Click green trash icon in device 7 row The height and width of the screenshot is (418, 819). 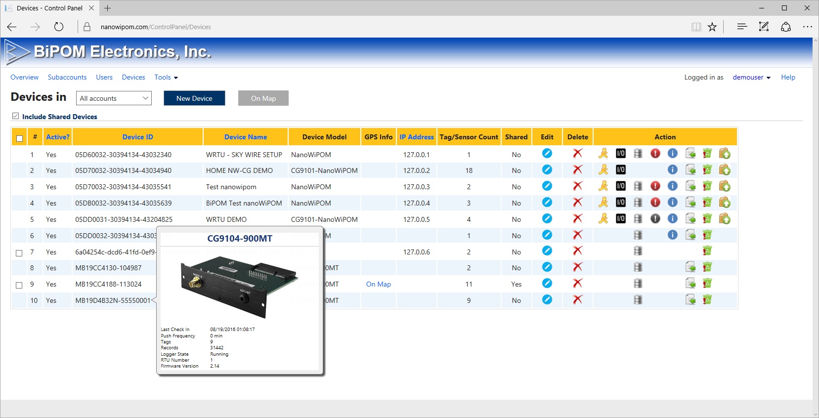[707, 251]
